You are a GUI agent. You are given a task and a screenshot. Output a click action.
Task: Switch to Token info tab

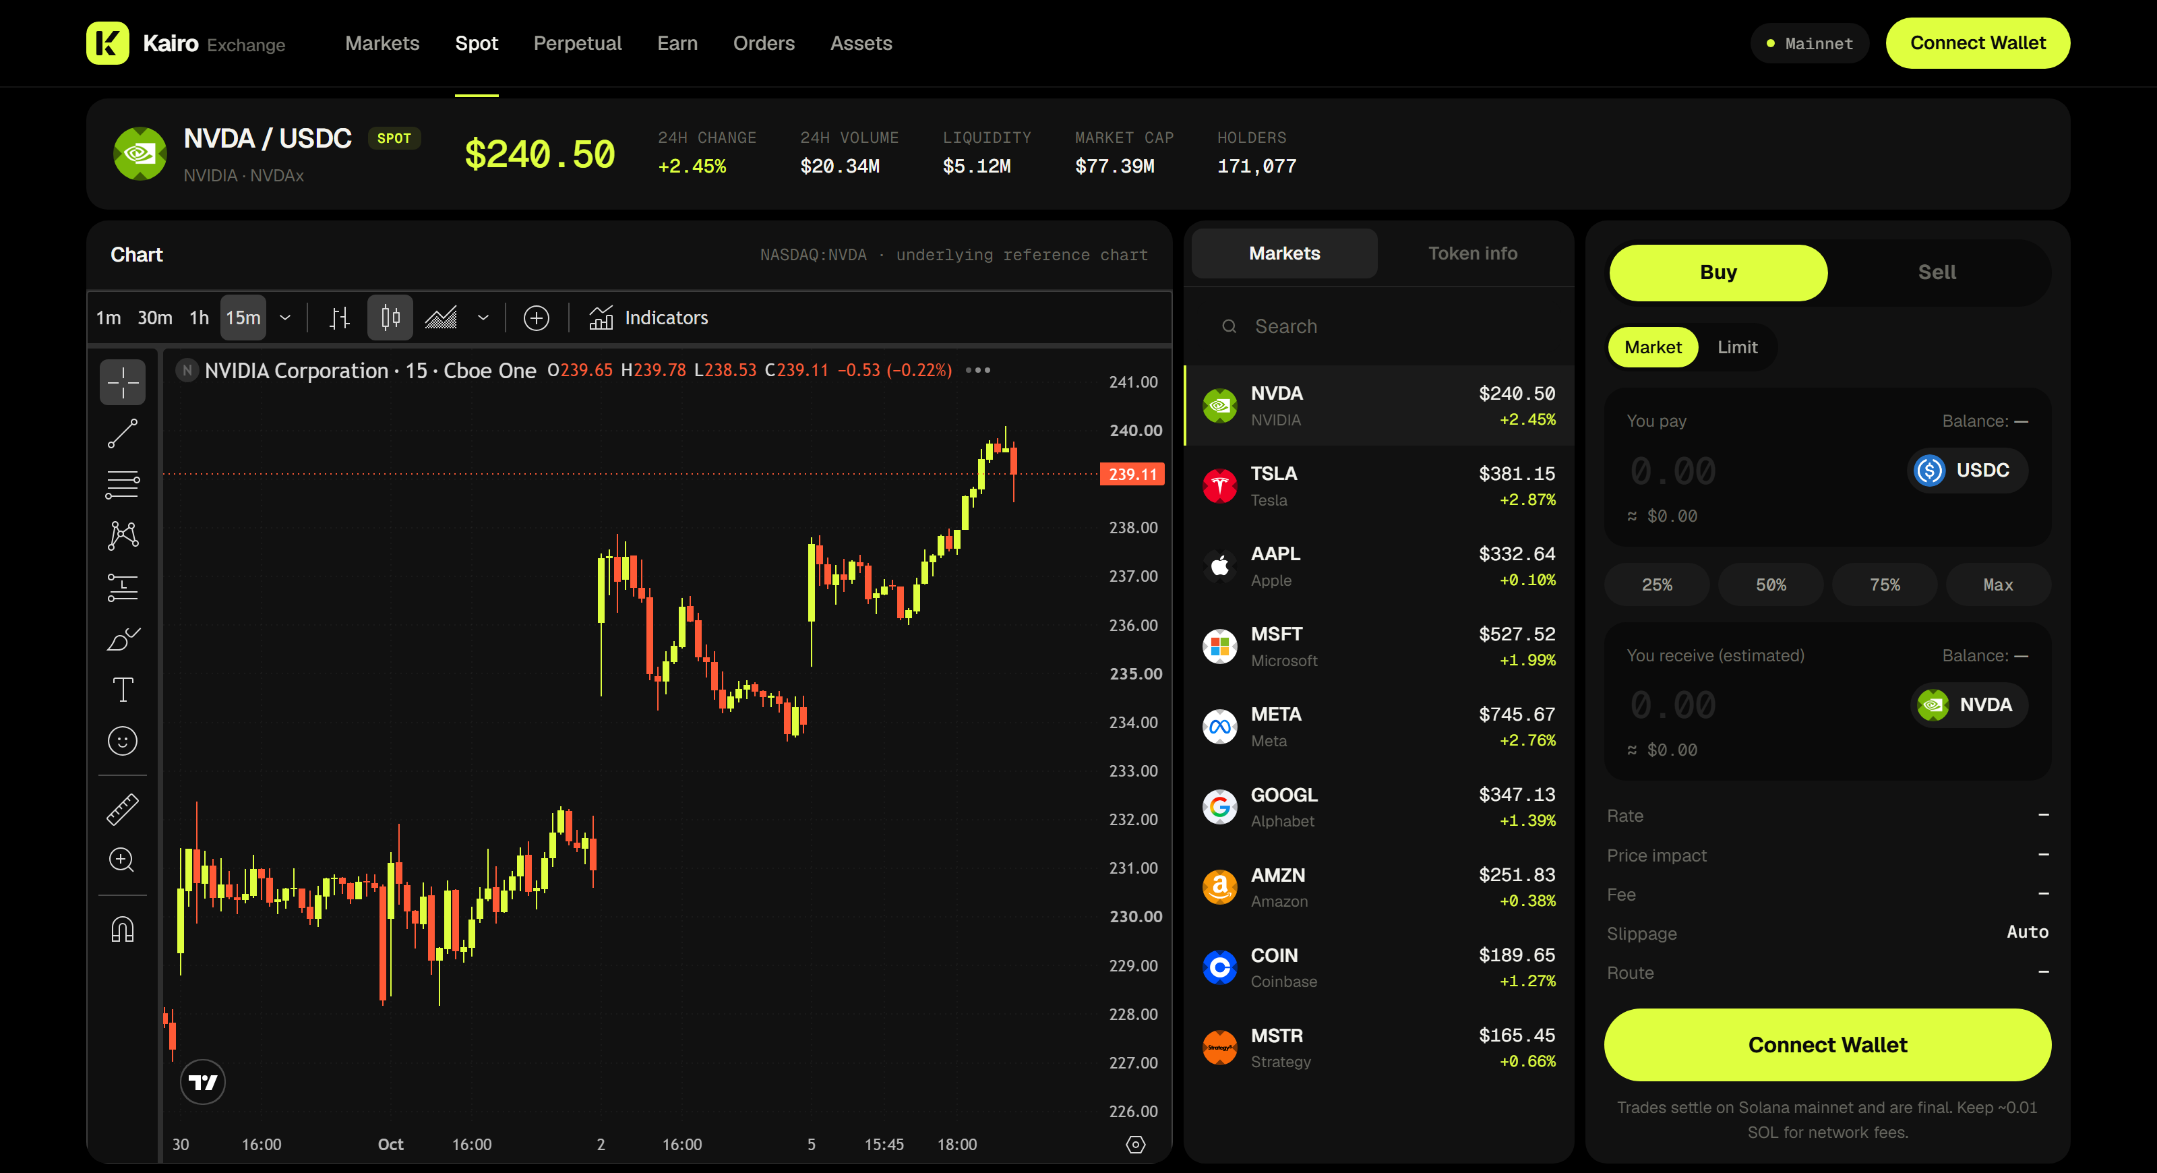pos(1472,253)
